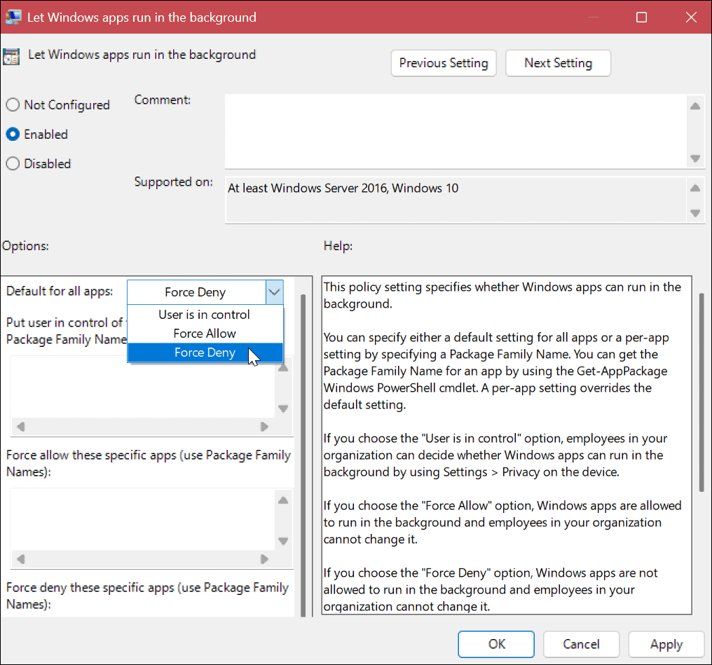The width and height of the screenshot is (712, 665).
Task: Click the Comment box scroll down arrow
Action: click(694, 158)
